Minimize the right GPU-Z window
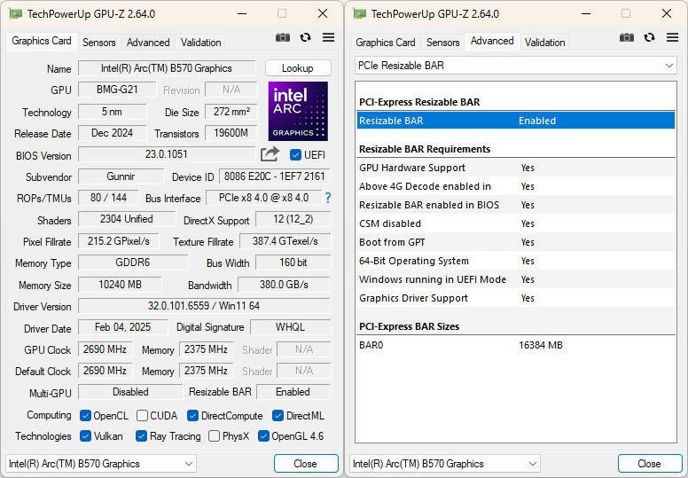 tap(586, 13)
